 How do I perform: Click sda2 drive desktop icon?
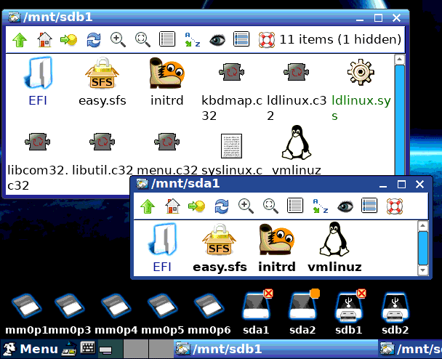coord(302,312)
